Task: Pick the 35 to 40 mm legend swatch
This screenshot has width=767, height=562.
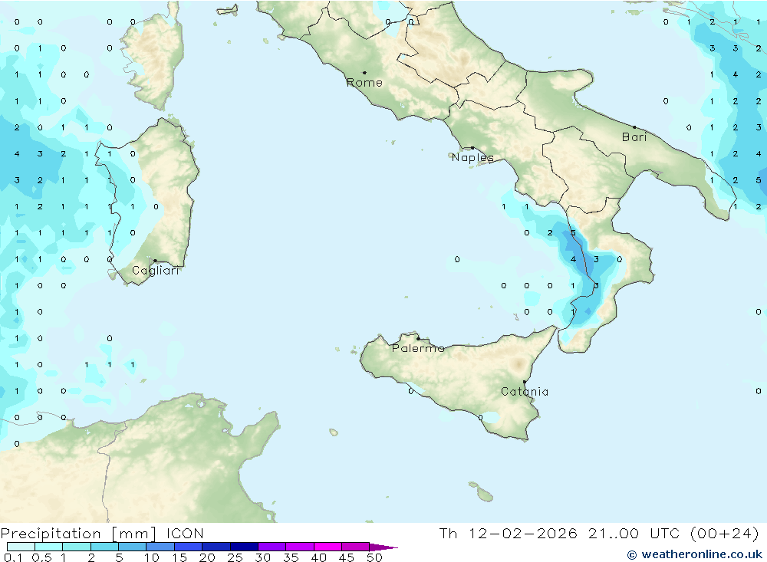Action: point(299,547)
